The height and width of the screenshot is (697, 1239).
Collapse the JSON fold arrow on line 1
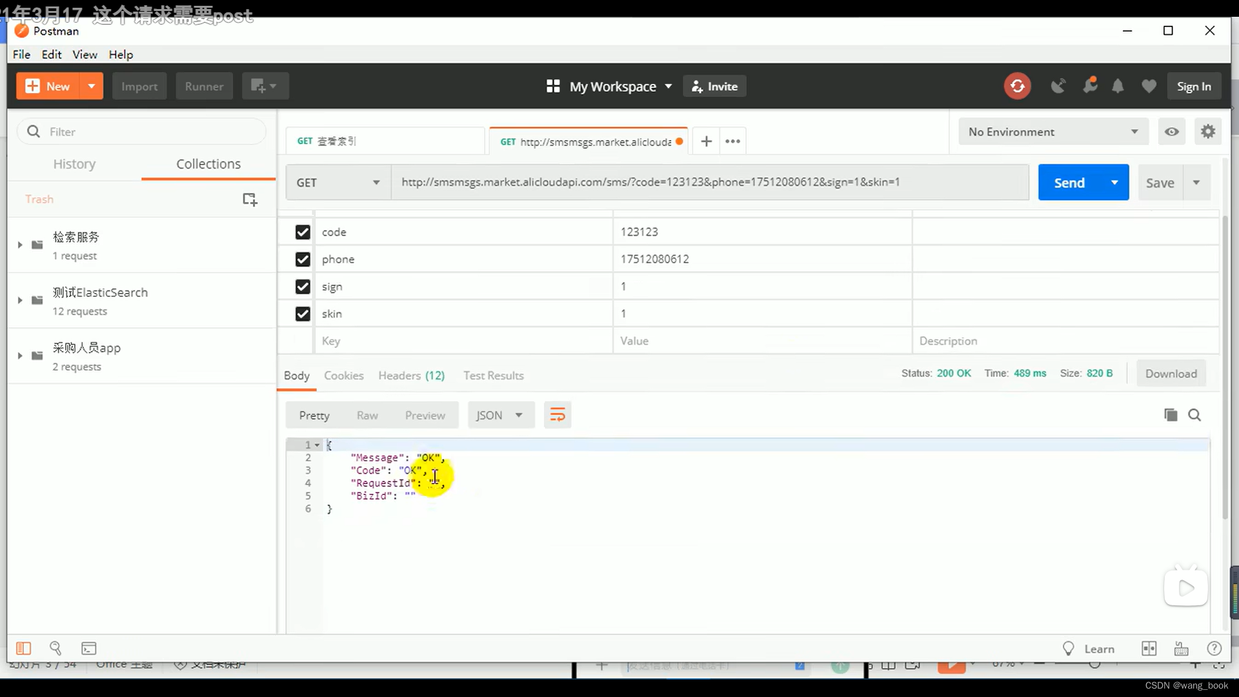coord(317,445)
